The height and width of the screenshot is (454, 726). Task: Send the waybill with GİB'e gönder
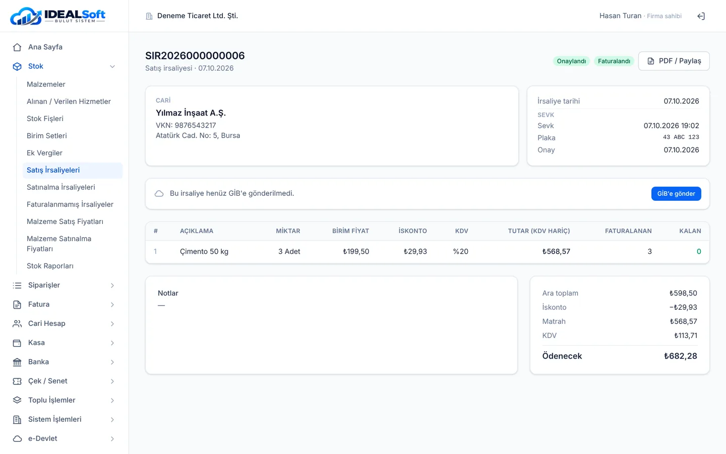coord(676,194)
